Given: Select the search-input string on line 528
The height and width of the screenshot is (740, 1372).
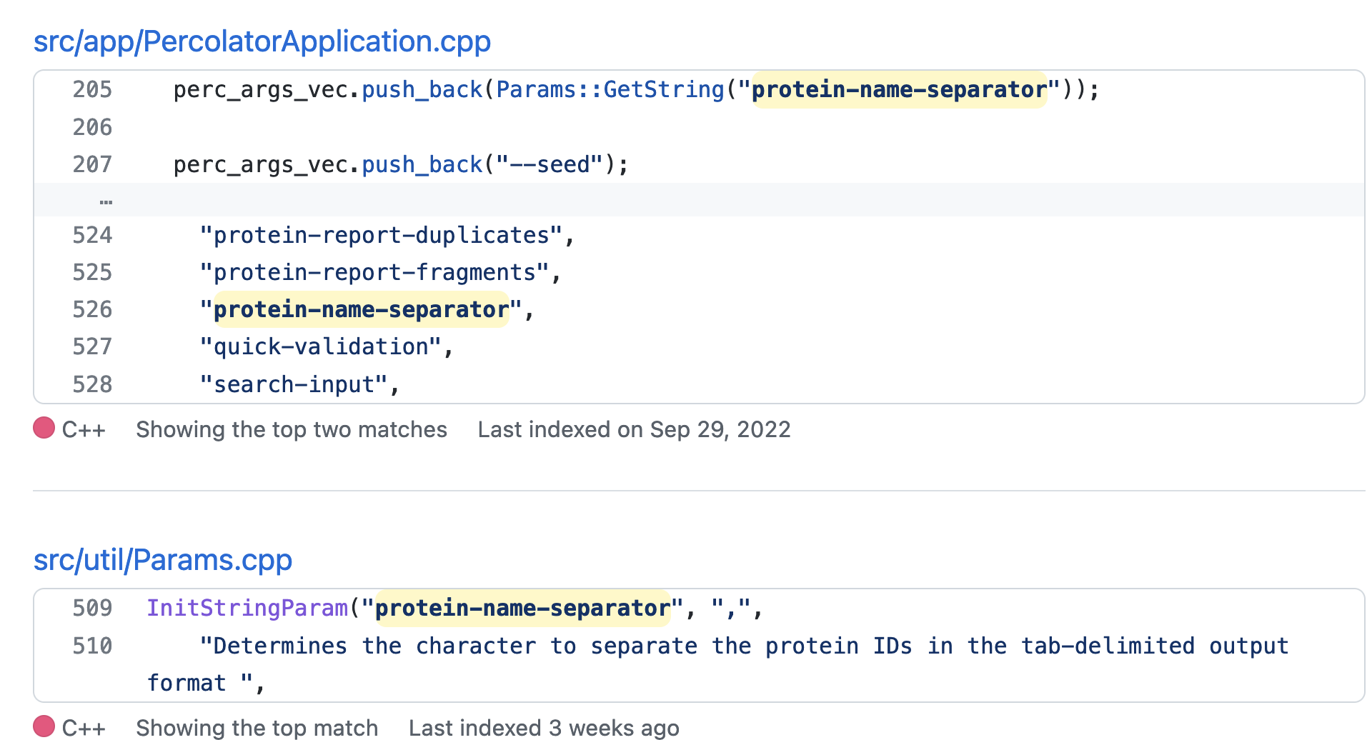Looking at the screenshot, I should tap(300, 384).
